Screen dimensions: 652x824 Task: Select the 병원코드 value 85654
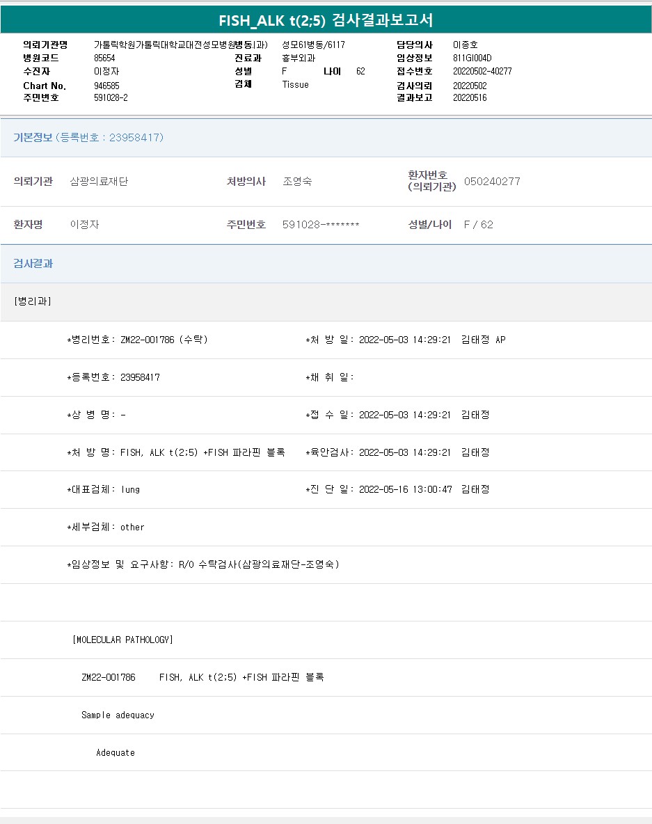tap(104, 58)
